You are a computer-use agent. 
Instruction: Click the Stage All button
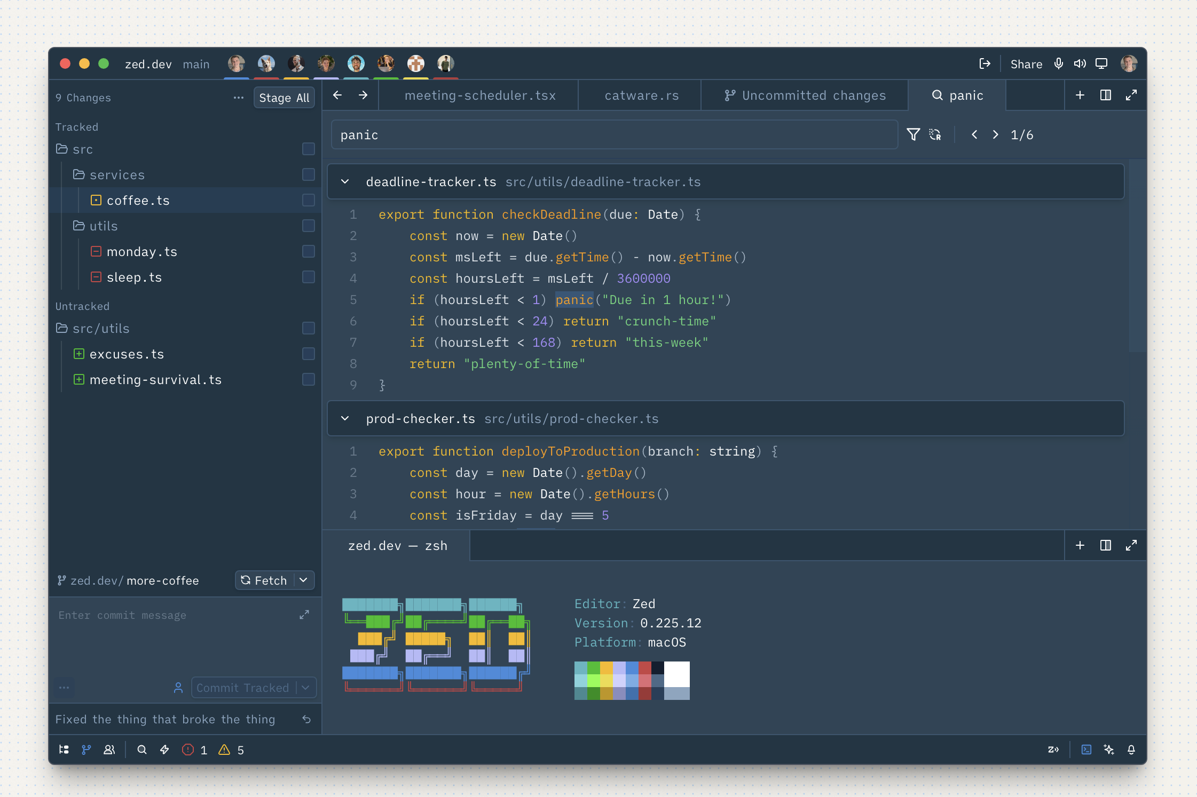[x=284, y=98]
